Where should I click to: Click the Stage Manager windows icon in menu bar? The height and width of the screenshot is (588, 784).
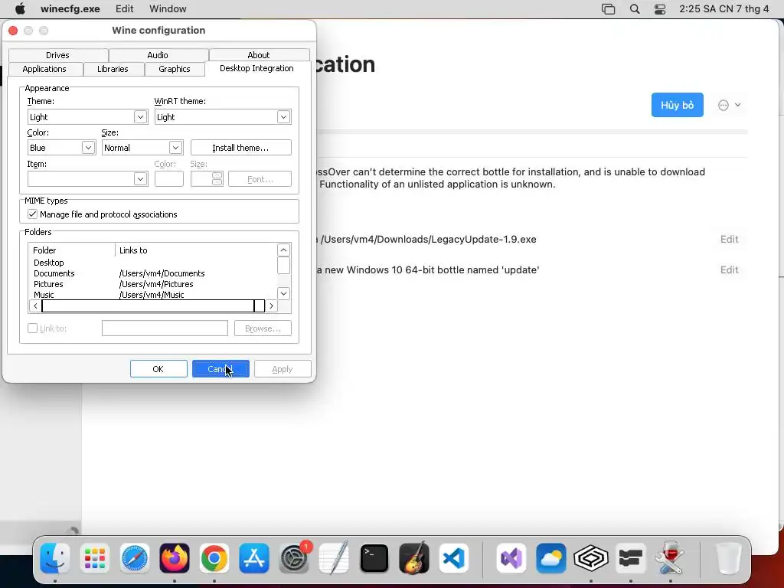[x=608, y=9]
